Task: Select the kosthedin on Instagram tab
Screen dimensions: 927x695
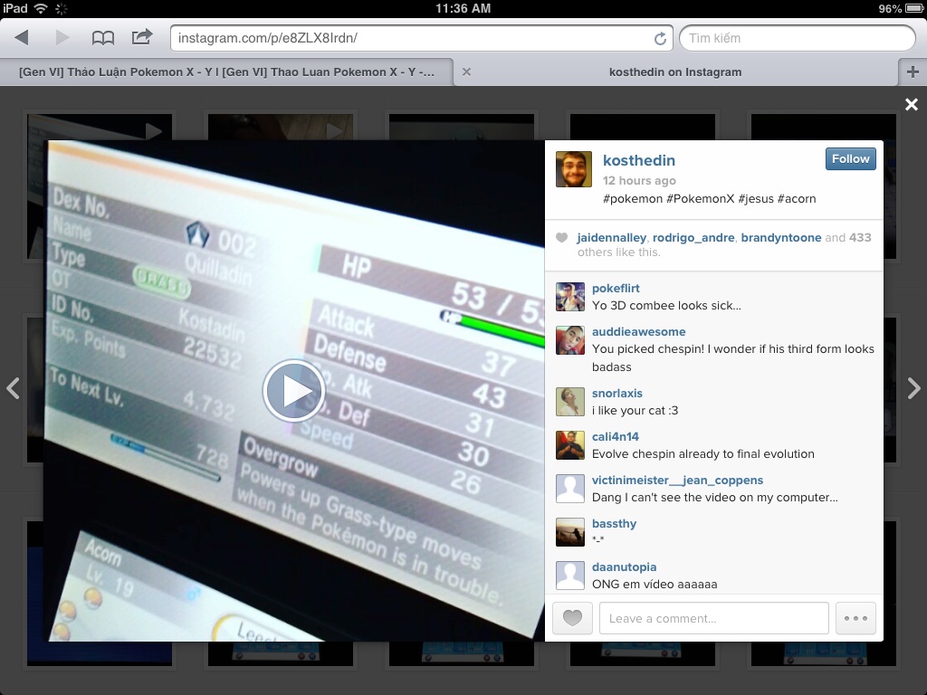Action: coord(675,72)
